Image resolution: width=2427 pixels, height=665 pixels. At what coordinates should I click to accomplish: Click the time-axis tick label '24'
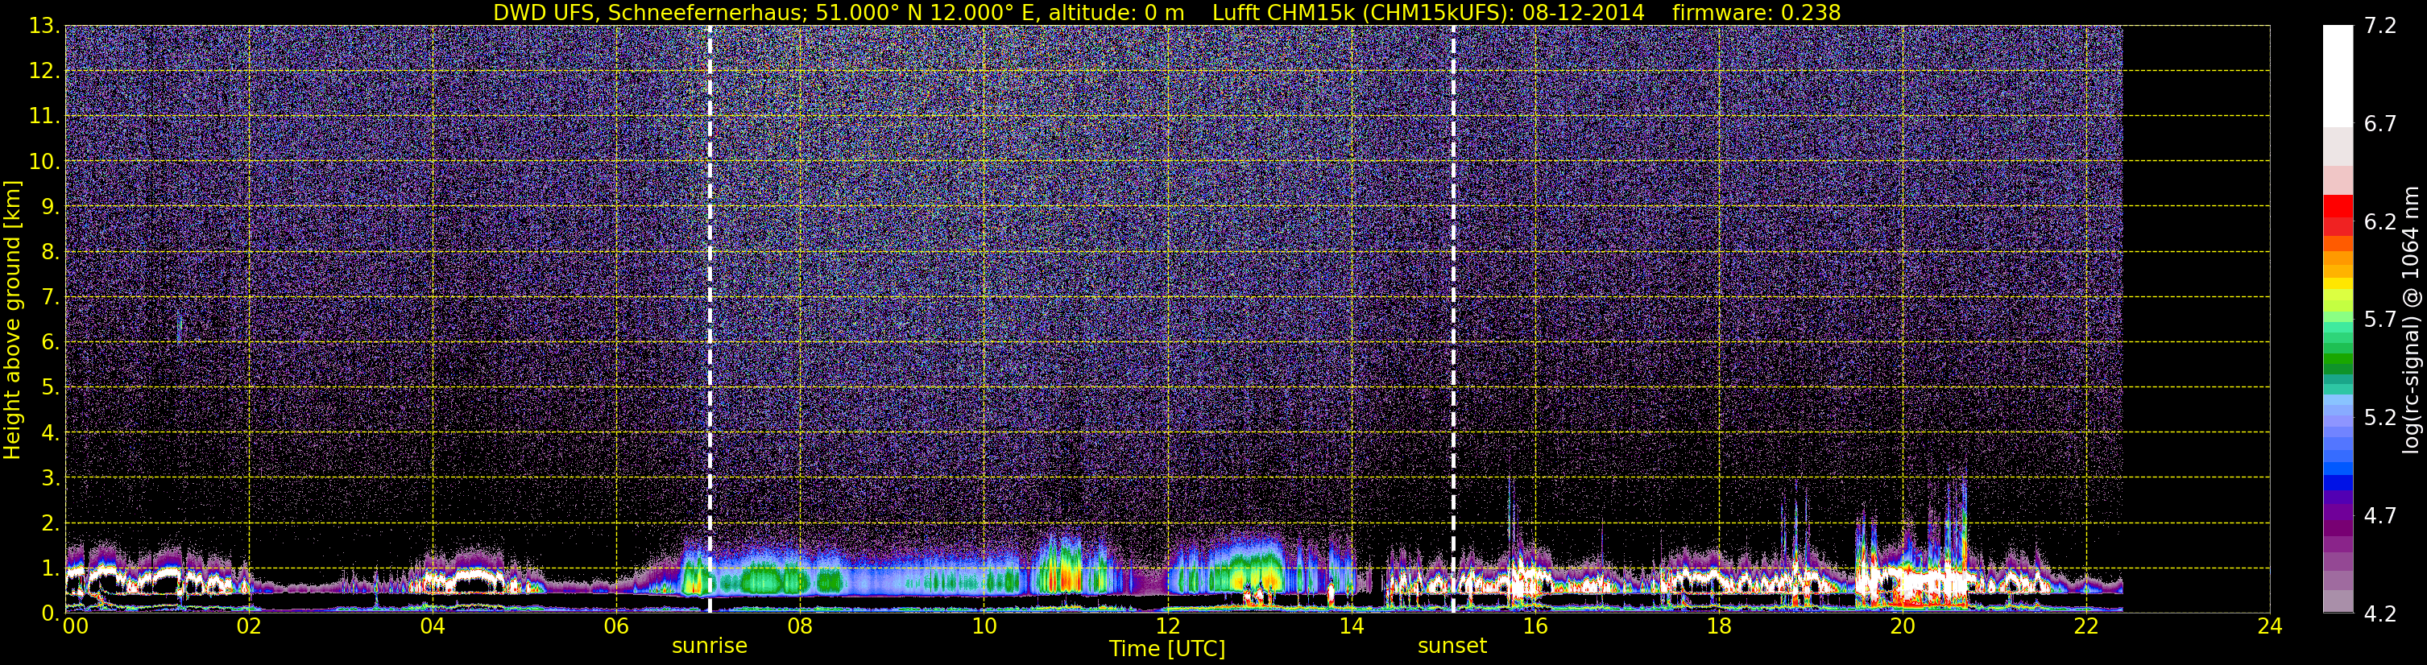click(x=2270, y=626)
